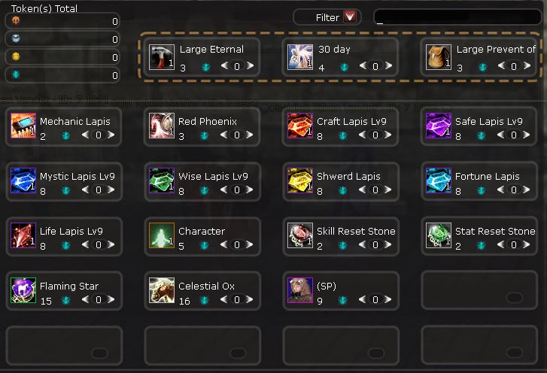Screen dimensions: 547x373
Task: Increase Stat Reset Stone quantity
Action: coord(527,244)
